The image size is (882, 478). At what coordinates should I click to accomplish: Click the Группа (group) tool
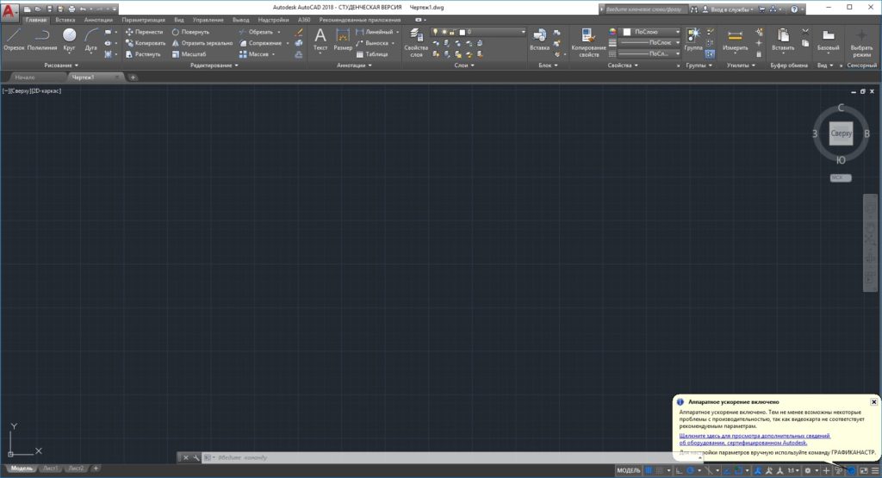pos(693,40)
